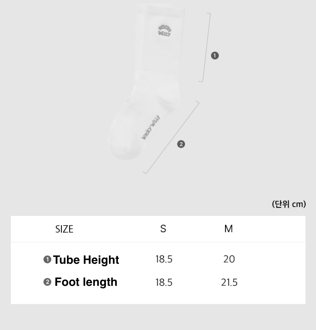Click the 18.5 Foot length value for S
This screenshot has height=330, width=316.
tap(164, 282)
